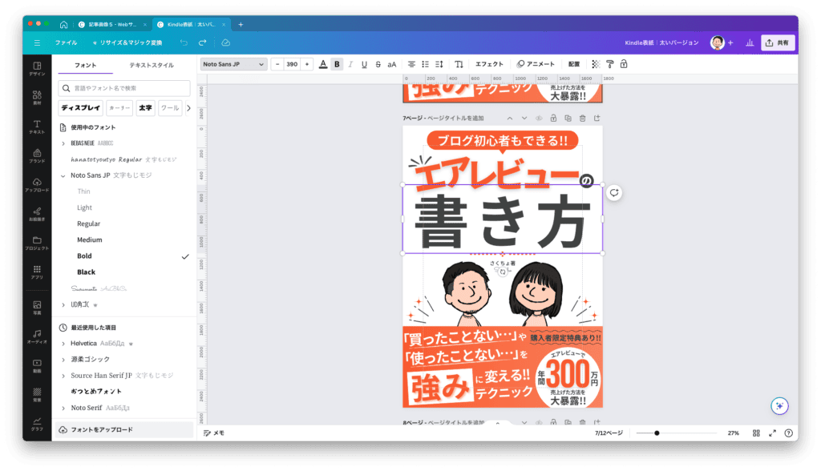Toggle strikethrough formatting
This screenshot has width=821, height=471.
tap(378, 64)
